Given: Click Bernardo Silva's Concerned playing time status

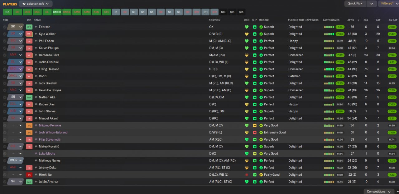Looking at the screenshot, I should [x=296, y=55].
